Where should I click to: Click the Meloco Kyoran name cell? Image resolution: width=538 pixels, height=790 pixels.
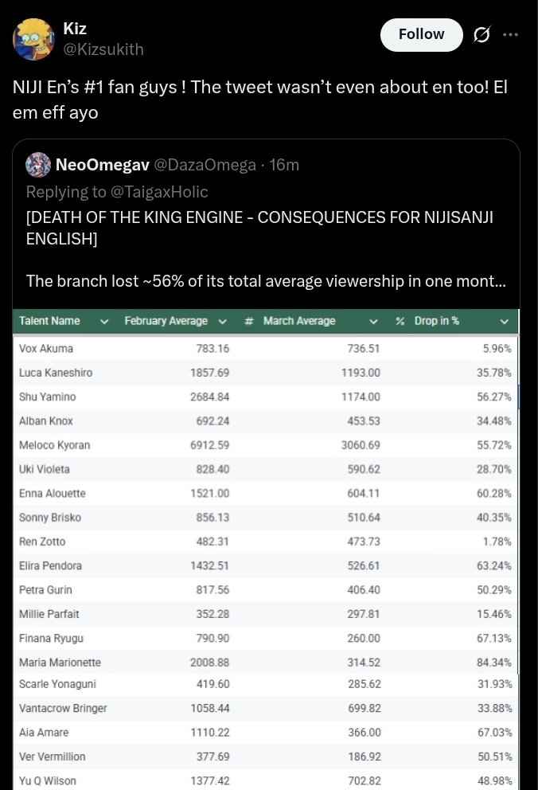tap(54, 445)
